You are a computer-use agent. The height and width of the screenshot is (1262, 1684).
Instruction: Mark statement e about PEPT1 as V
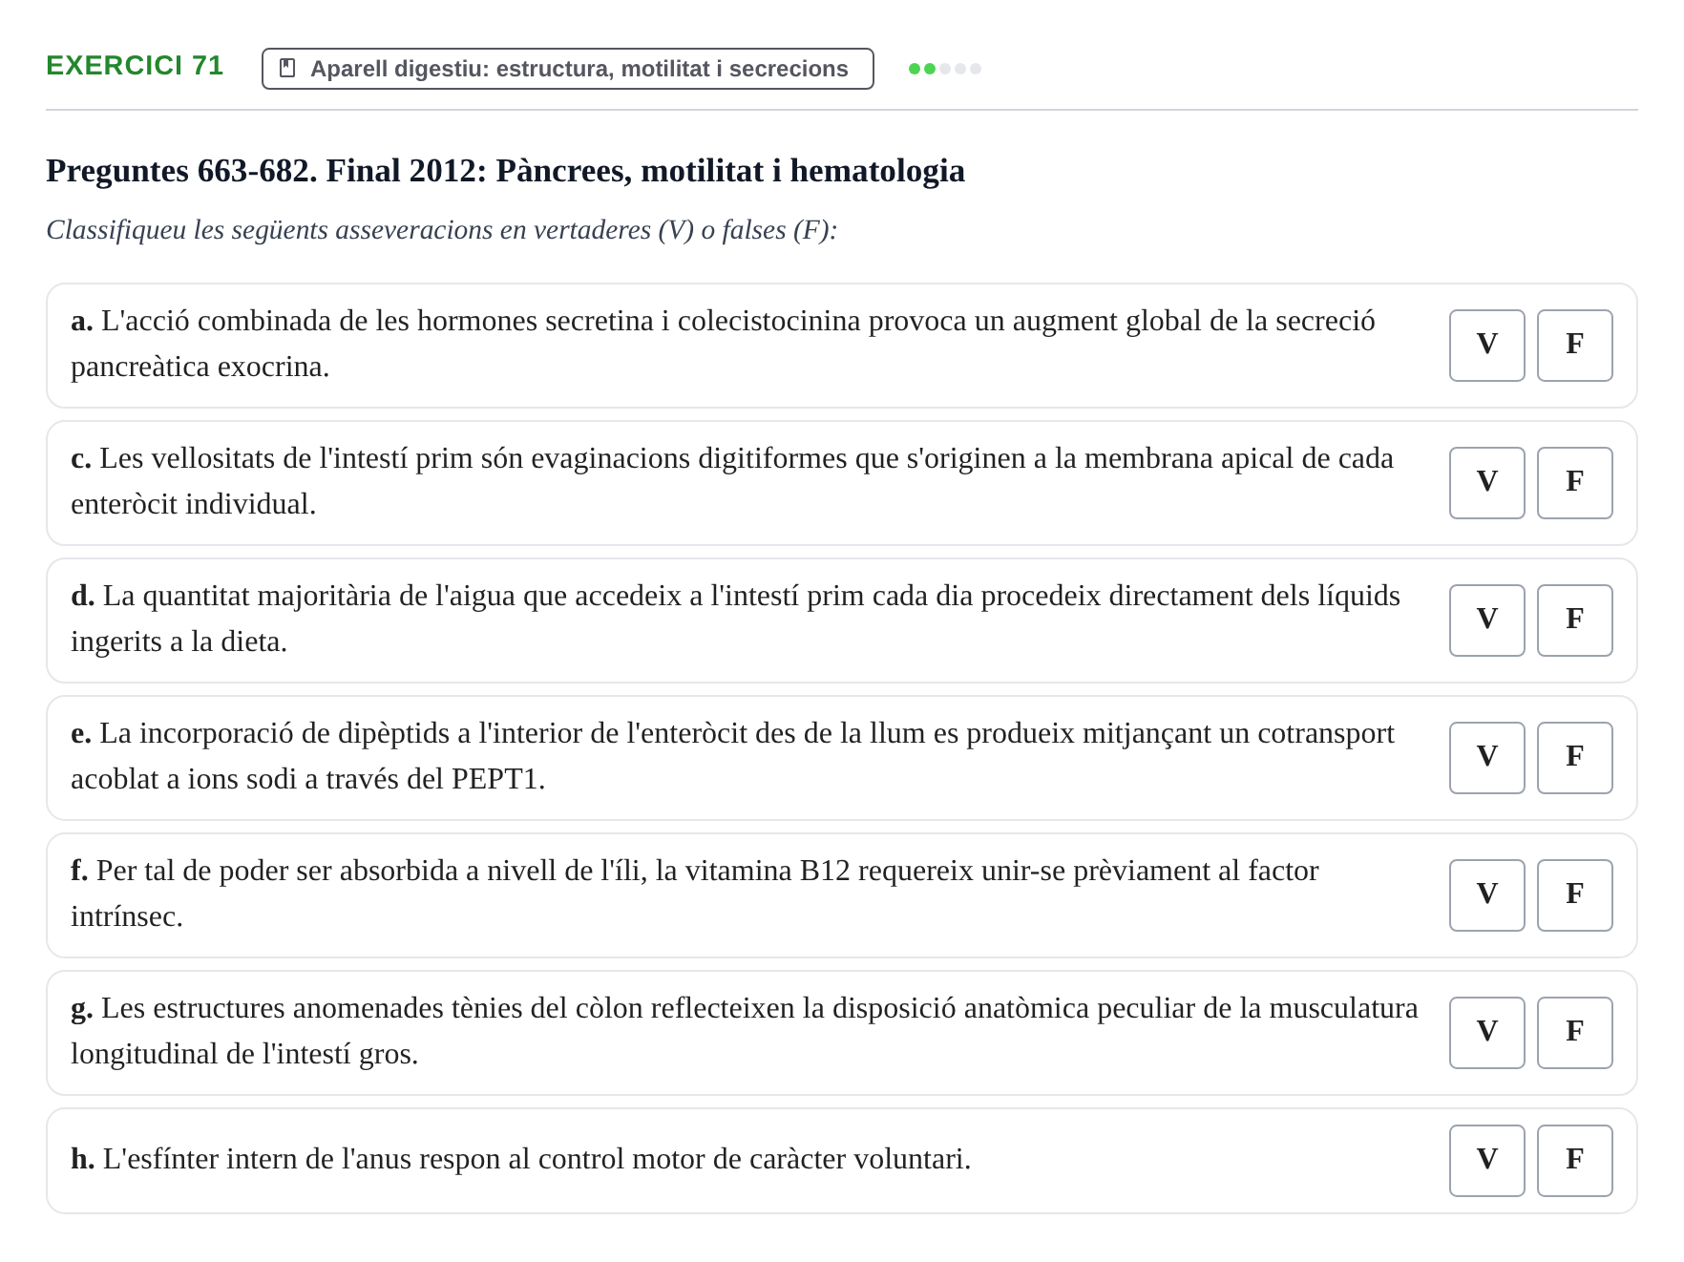pyautogui.click(x=1486, y=757)
